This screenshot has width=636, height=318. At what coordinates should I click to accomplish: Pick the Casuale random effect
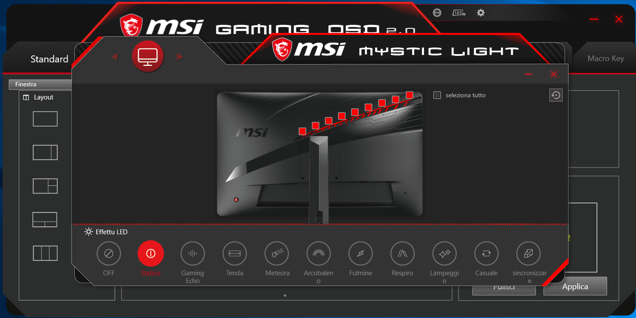pos(487,253)
